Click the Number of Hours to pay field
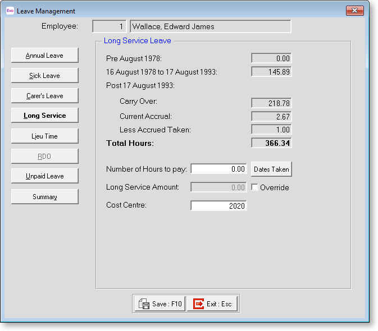Viewport: 378px width, 331px height. (218, 169)
